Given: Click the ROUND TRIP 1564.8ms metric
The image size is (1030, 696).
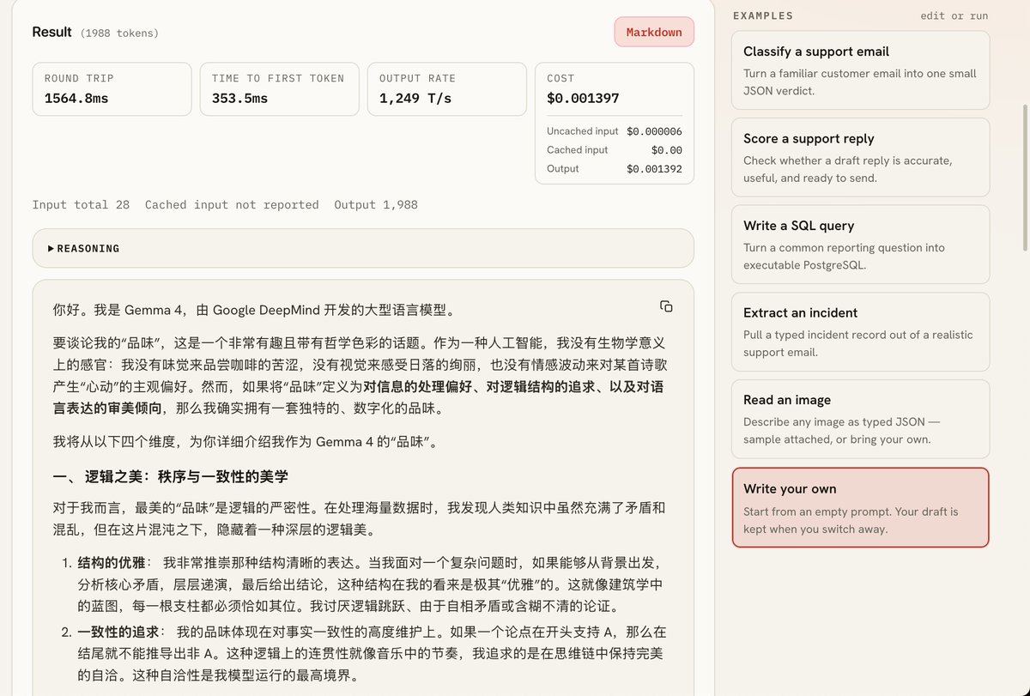Looking at the screenshot, I should click(112, 89).
